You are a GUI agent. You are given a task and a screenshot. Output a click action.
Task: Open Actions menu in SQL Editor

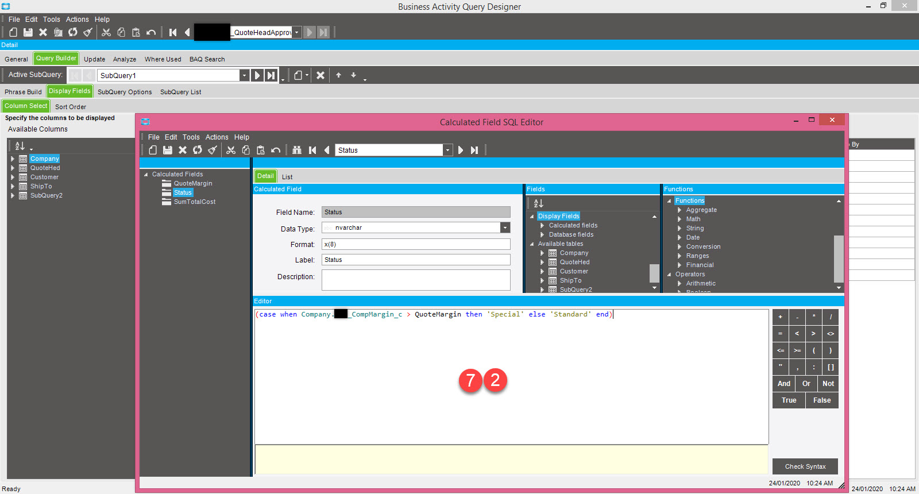pos(217,137)
